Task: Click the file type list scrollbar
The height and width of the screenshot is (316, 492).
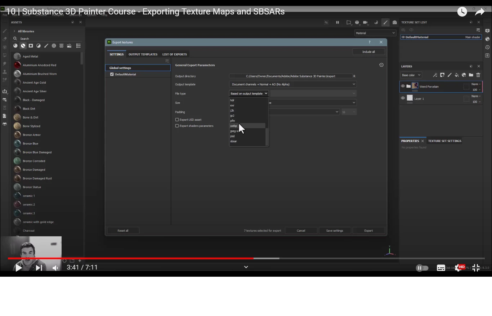Action: pos(267,136)
